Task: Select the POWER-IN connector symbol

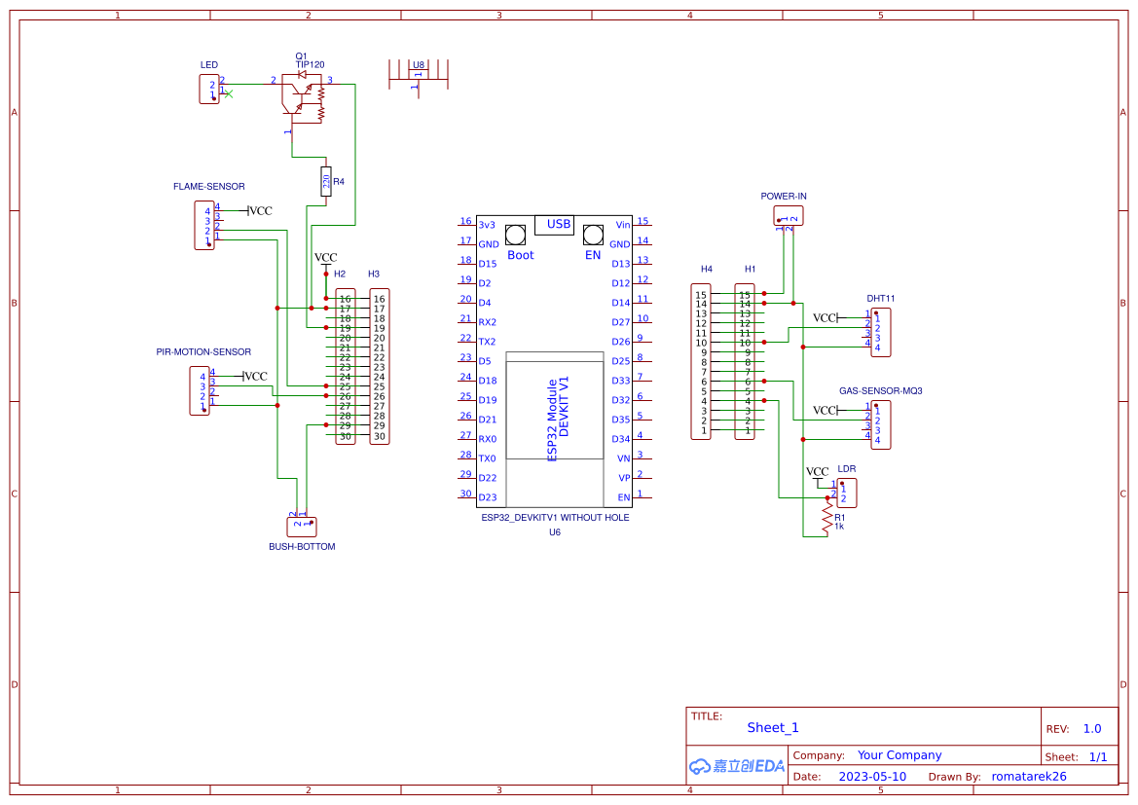Action: click(x=788, y=215)
